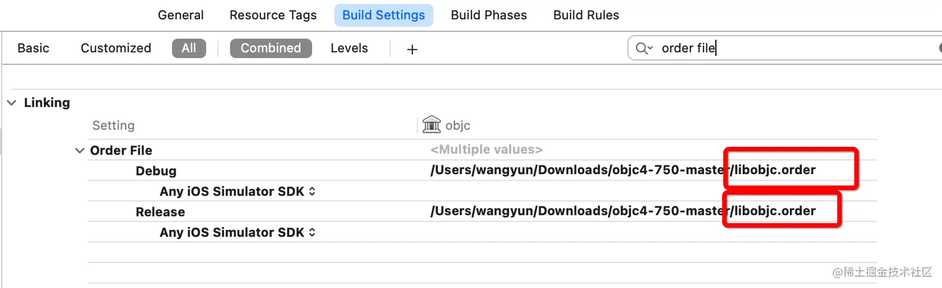Open Release Any iOS Simulator SDK dropdown
Viewport: 942px width, 288px height.
tap(237, 233)
